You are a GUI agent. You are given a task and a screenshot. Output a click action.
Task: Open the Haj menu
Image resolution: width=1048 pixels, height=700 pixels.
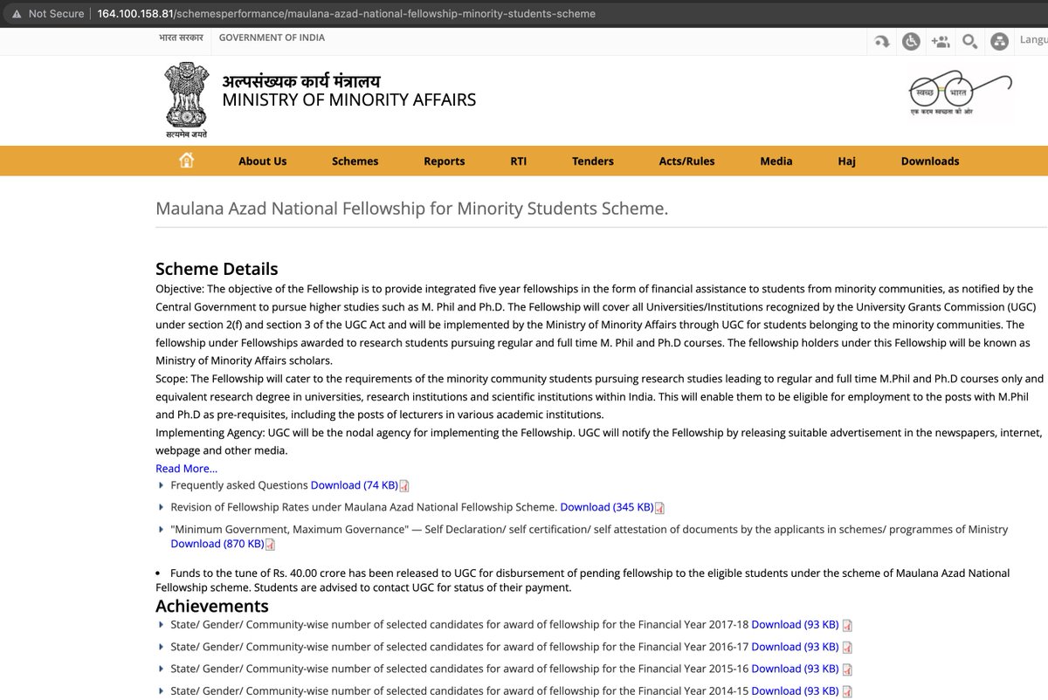(x=846, y=161)
